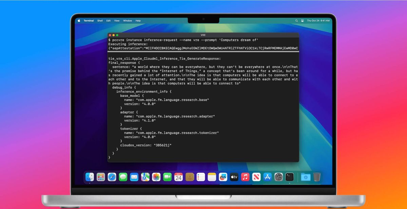Open System Settings gear in Dock
Viewport: 407px width, 209px height.
tap(278, 177)
